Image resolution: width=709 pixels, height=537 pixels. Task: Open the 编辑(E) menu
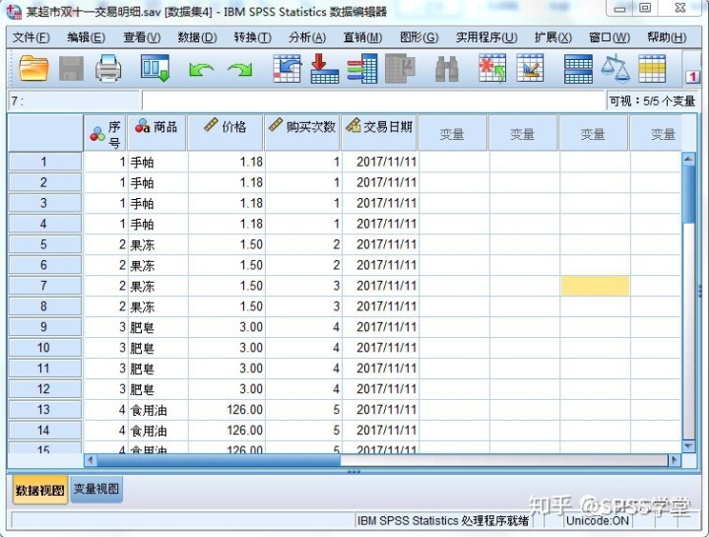coord(86,37)
